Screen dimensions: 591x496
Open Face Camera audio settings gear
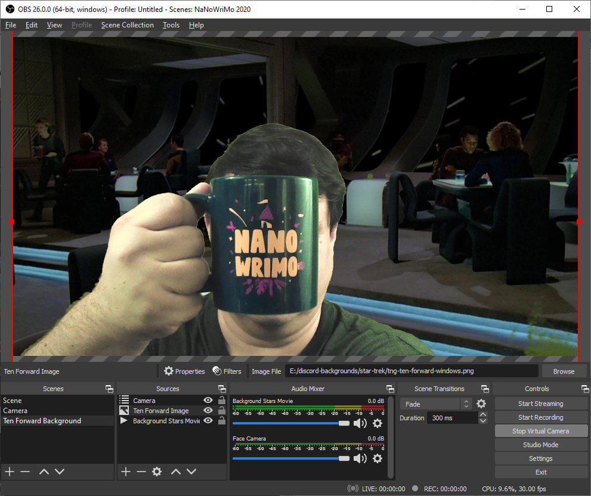[378, 458]
